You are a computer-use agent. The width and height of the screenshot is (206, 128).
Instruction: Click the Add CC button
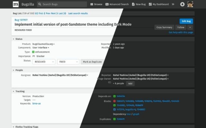[x=130, y=84]
